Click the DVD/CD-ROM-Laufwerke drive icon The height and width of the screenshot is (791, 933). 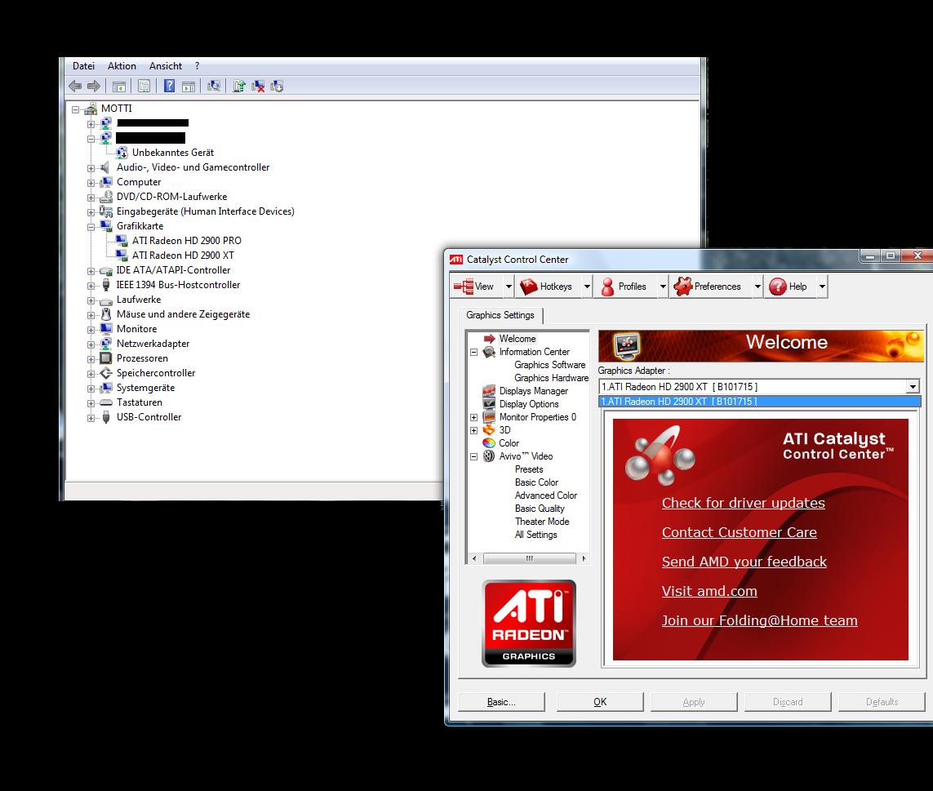click(106, 197)
